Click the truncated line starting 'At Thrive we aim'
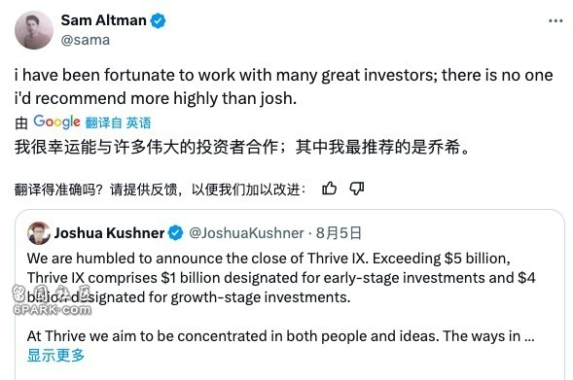Image resolution: width=573 pixels, height=380 pixels. (280, 336)
